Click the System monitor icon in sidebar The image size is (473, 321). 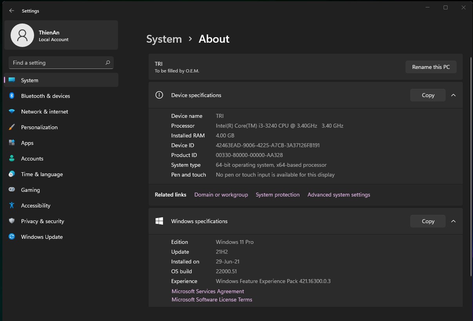click(12, 80)
